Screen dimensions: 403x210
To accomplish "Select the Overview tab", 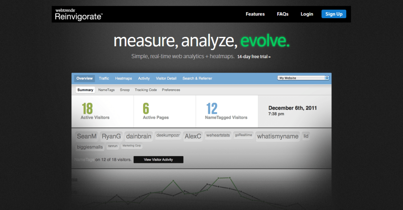I will click(85, 79).
